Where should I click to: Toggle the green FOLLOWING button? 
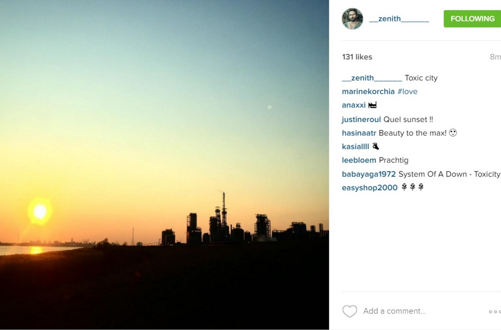point(472,19)
